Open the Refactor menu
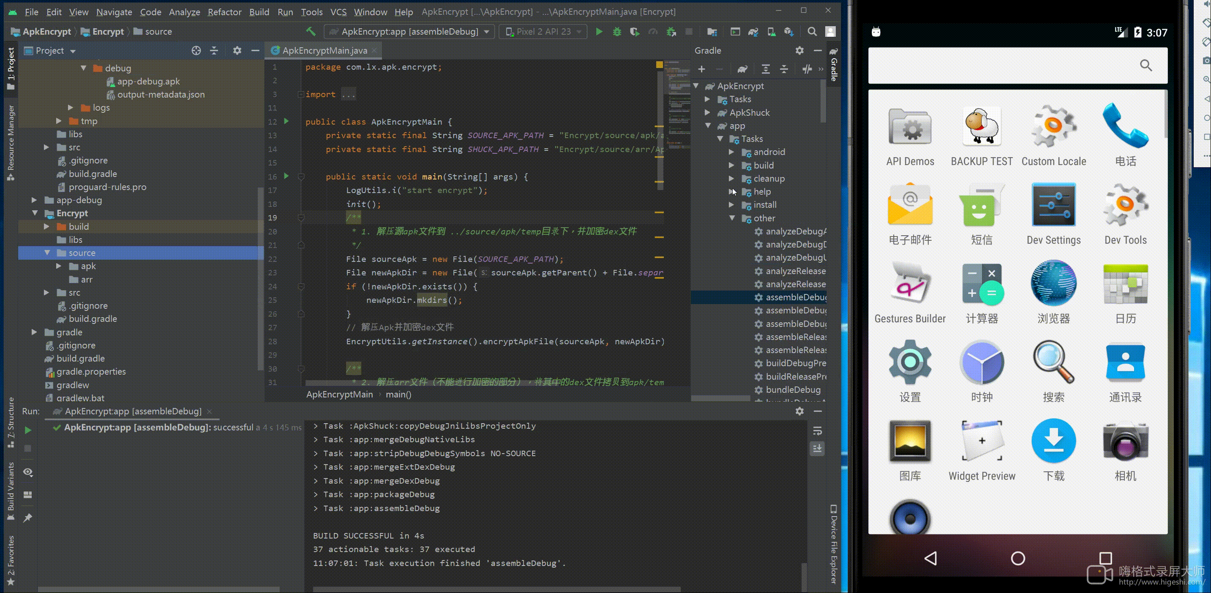Image resolution: width=1211 pixels, height=593 pixels. pos(224,12)
